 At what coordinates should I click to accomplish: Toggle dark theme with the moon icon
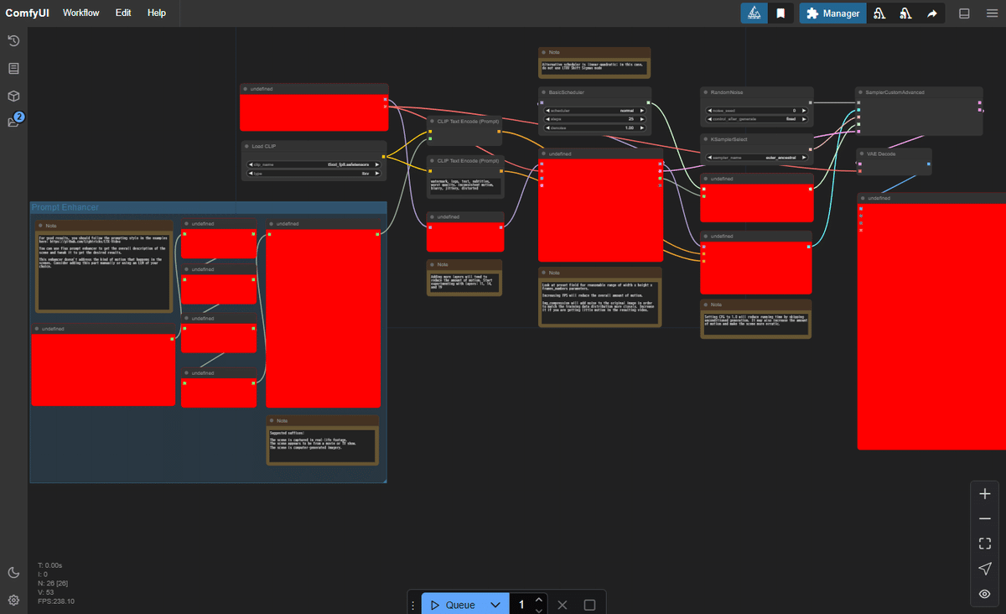[13, 572]
